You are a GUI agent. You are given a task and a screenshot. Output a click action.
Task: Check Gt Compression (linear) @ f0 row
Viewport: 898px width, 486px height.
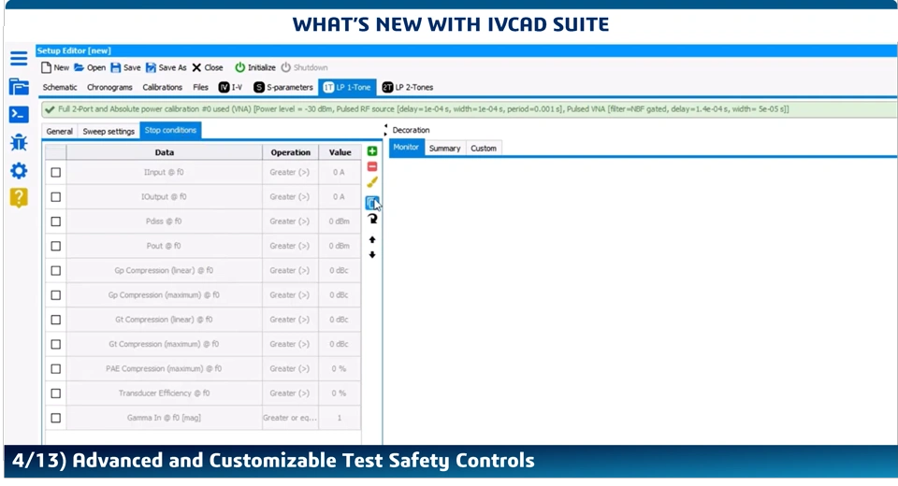tap(55, 320)
